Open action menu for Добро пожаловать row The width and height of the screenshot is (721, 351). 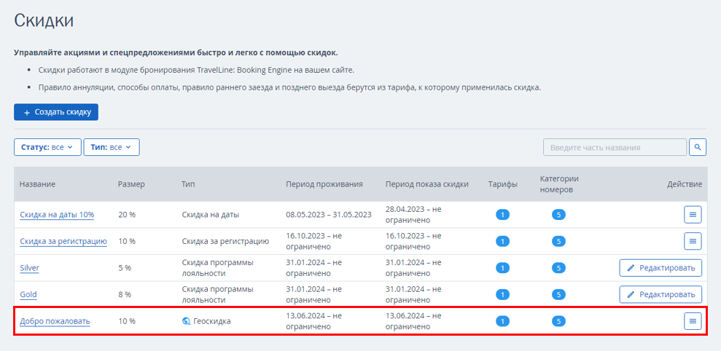pyautogui.click(x=693, y=320)
